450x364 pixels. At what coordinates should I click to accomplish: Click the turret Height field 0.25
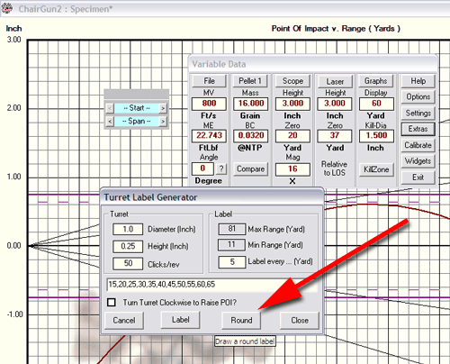(128, 246)
